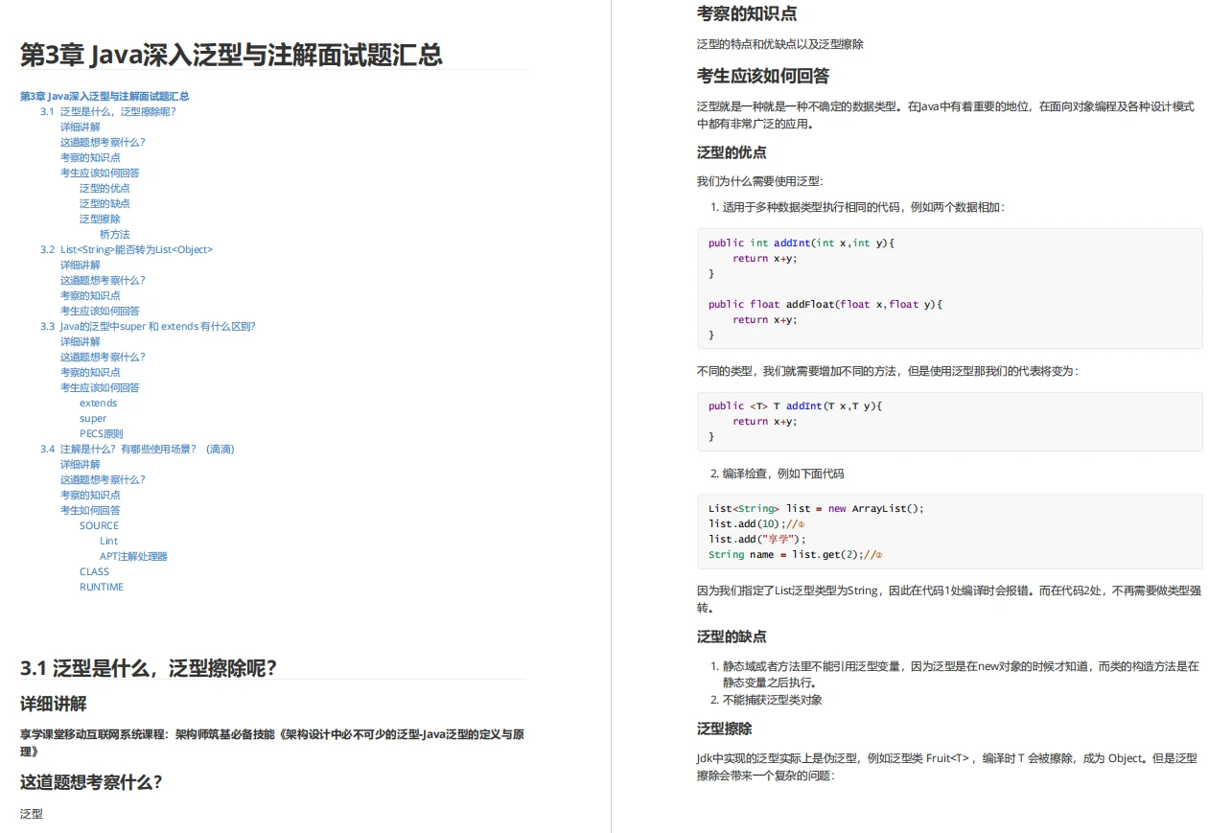Viewport: 1209px width, 833px height.
Task: Jump to 3.4 注解是什么？有哪些使用场景？（滴滴）
Action: click(137, 449)
